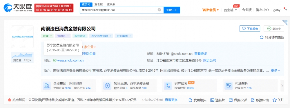Collapse the 曾用名 former name tag
The image size is (290, 108).
[x=63, y=36]
